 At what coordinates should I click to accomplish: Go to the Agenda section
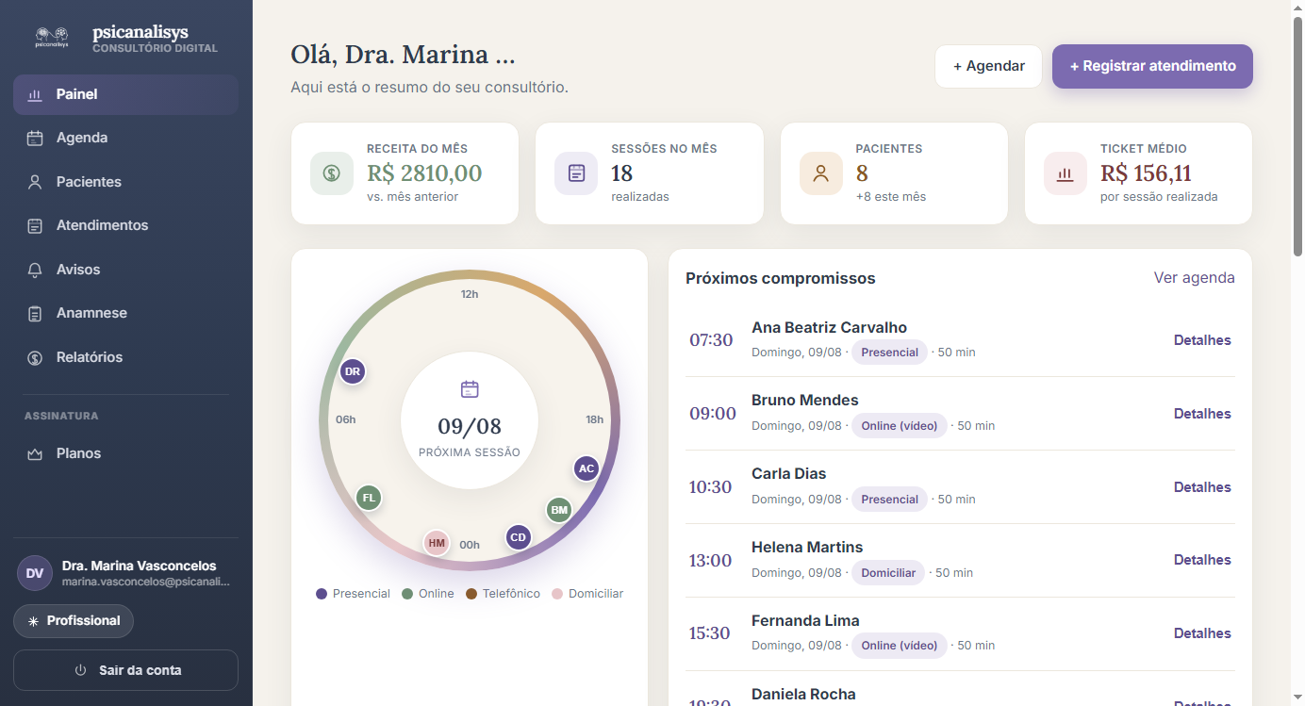(125, 138)
